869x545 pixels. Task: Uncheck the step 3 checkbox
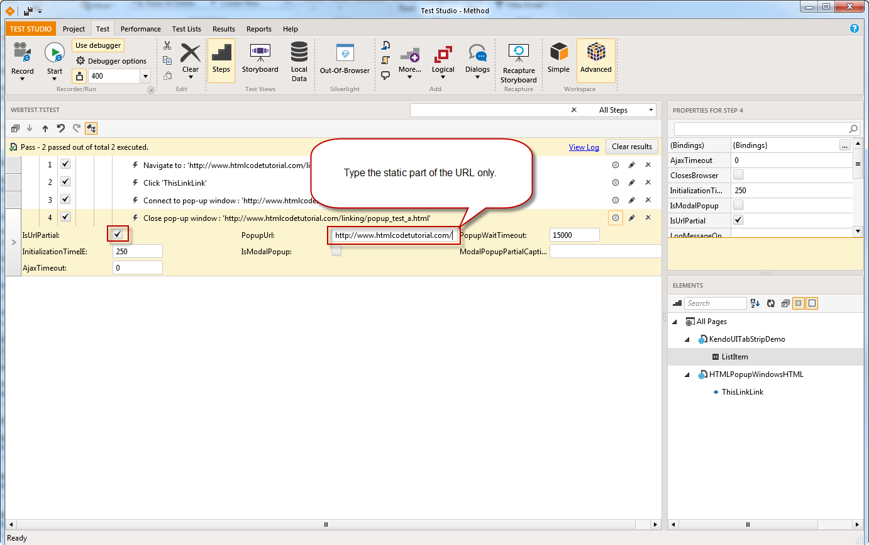[x=65, y=199]
